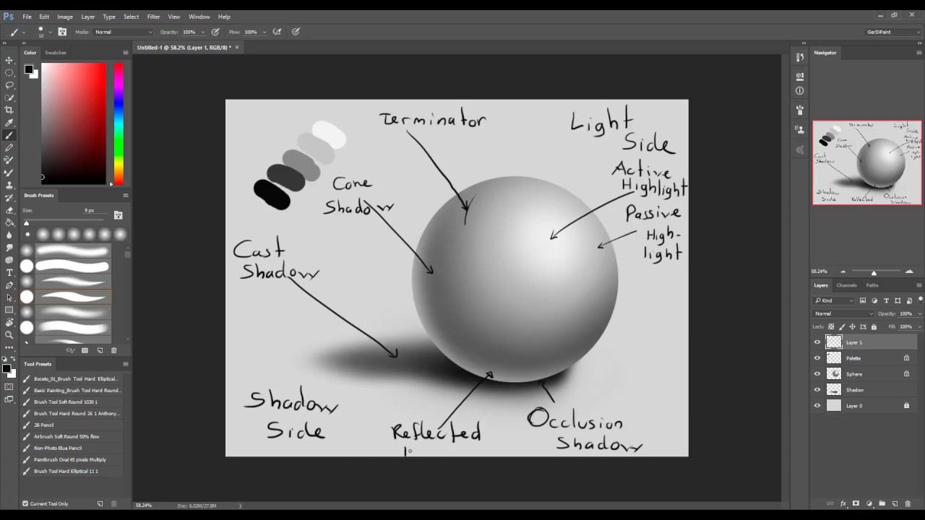Click the Navigator preview thumbnail
The width and height of the screenshot is (925, 520).
[x=867, y=162]
